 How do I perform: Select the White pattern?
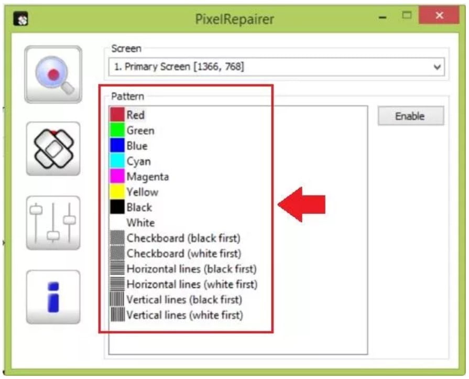click(132, 223)
